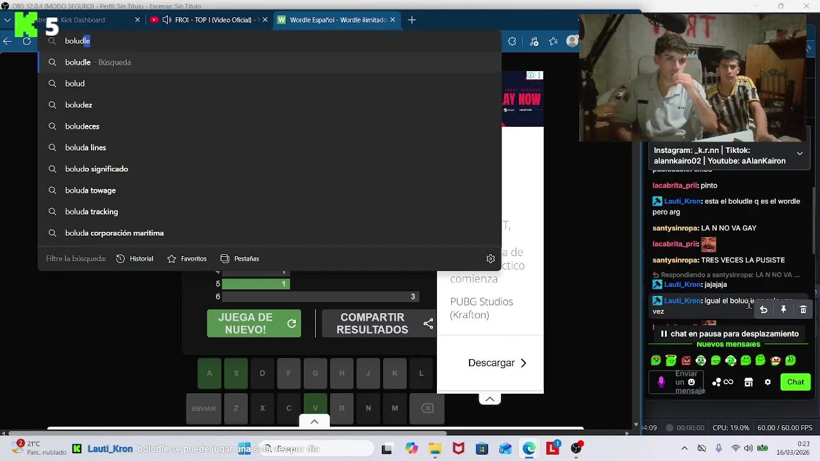Open Copilot icon in the taskbar
Screen dimensions: 820x461
[411, 449]
